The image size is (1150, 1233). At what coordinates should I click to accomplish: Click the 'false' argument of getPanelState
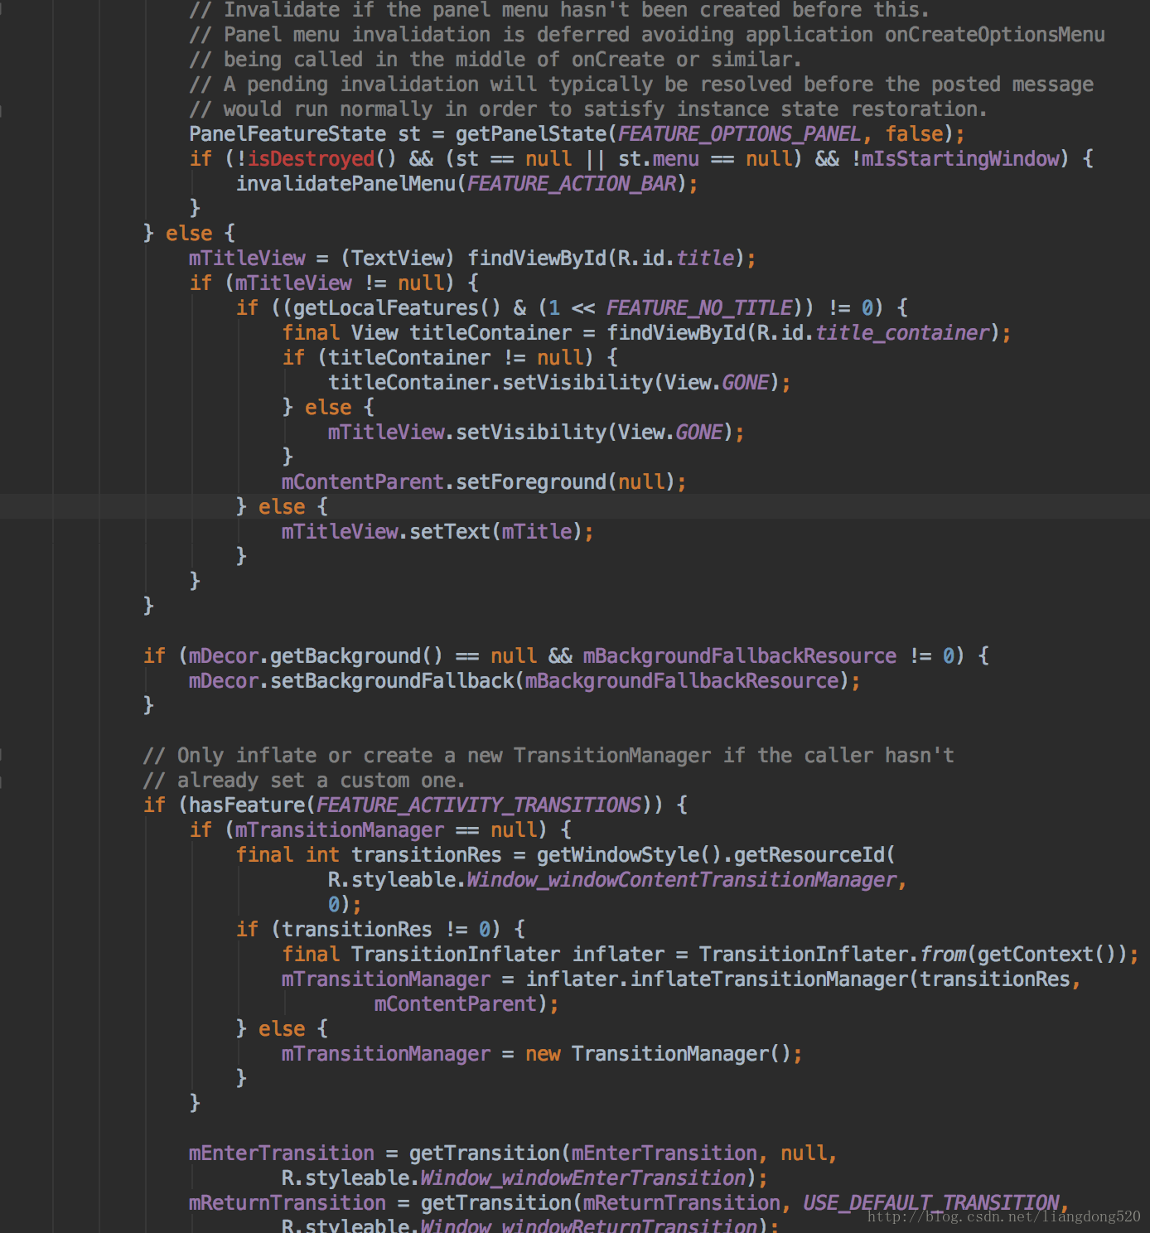913,134
